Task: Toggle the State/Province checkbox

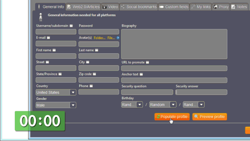Action: coord(60,74)
